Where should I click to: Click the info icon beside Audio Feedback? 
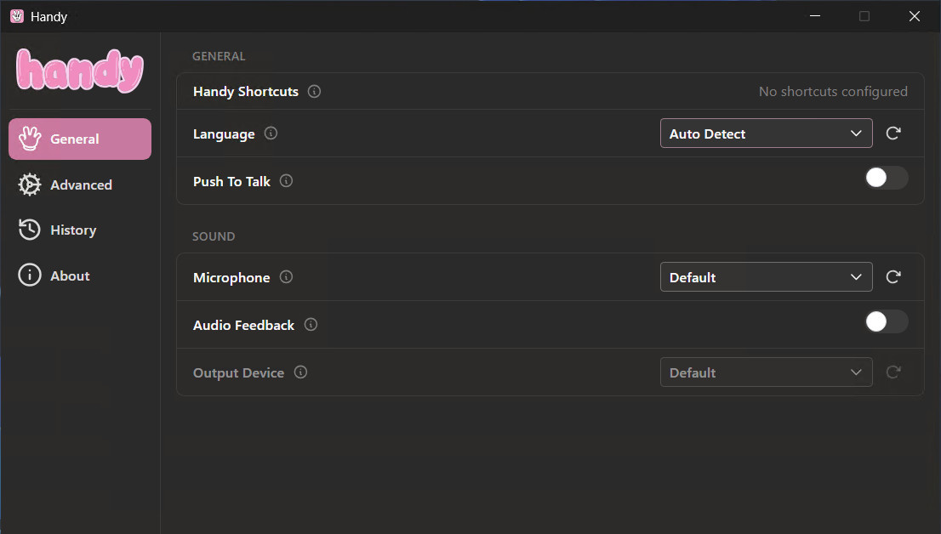click(311, 325)
